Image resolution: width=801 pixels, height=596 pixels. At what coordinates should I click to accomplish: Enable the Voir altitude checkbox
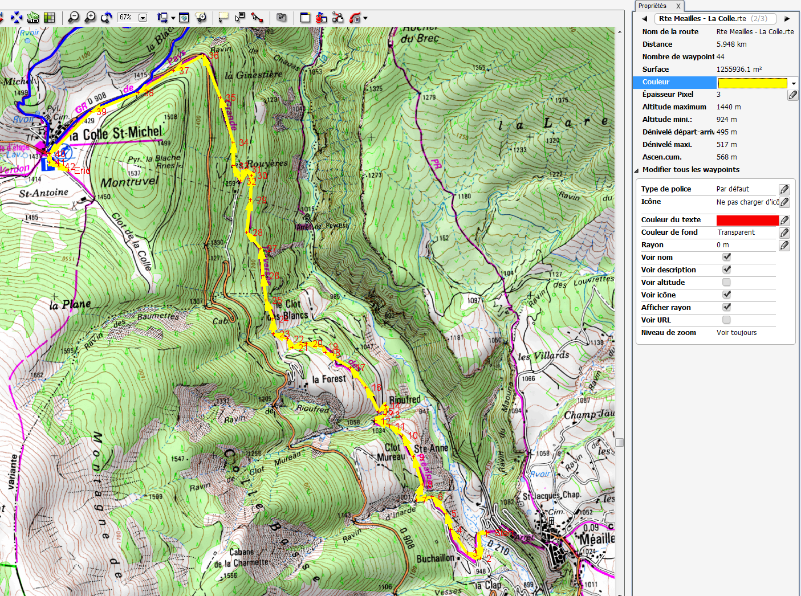click(726, 282)
